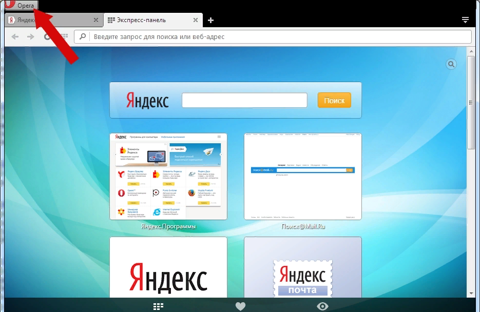This screenshot has height=312, width=480.
Task: Open the Яндекс.Программы thumbnail
Action: 168,176
